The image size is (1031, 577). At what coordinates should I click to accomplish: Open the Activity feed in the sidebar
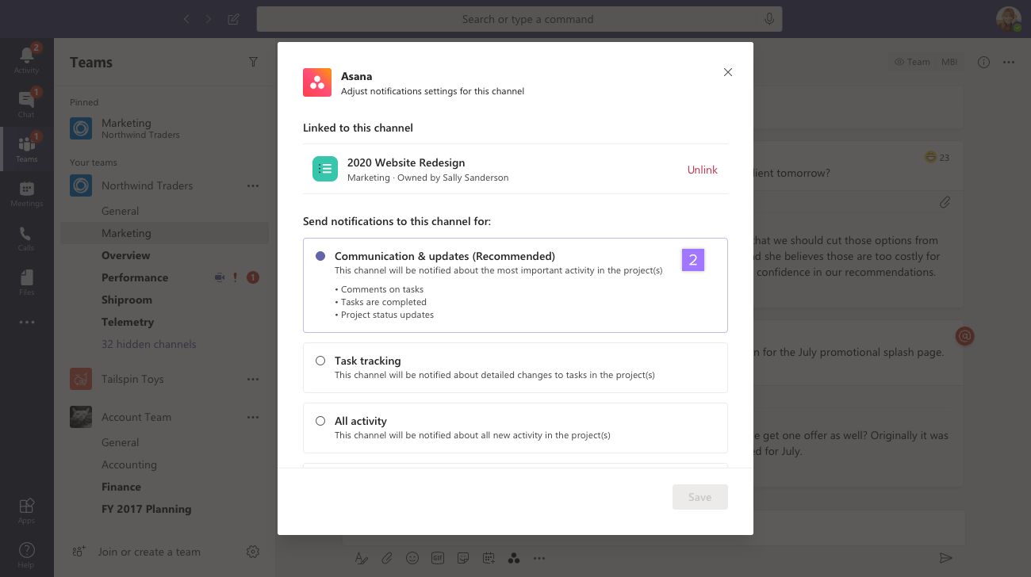click(27, 59)
